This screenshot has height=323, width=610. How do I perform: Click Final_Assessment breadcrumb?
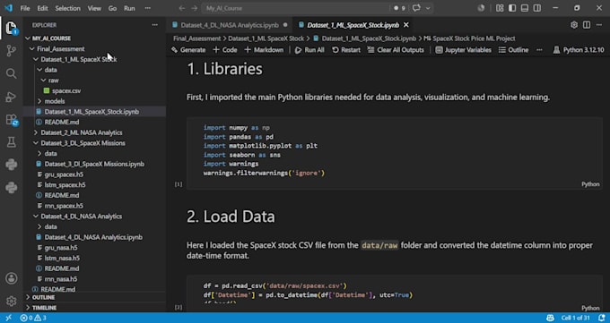(x=196, y=38)
